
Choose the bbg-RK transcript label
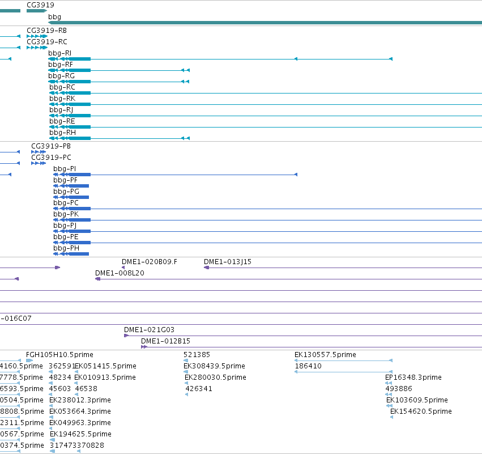coord(62,99)
